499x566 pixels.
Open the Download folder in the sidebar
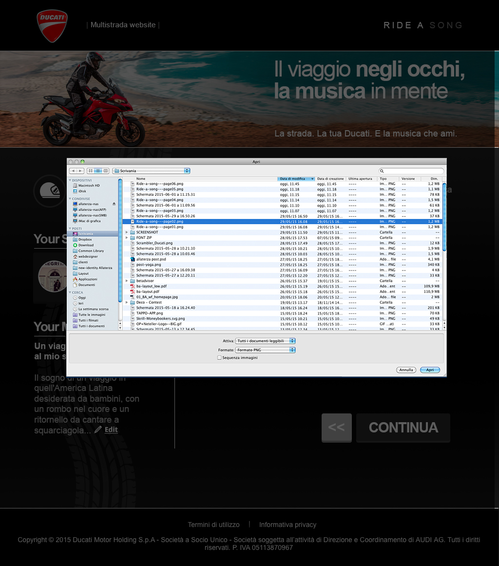coord(86,245)
